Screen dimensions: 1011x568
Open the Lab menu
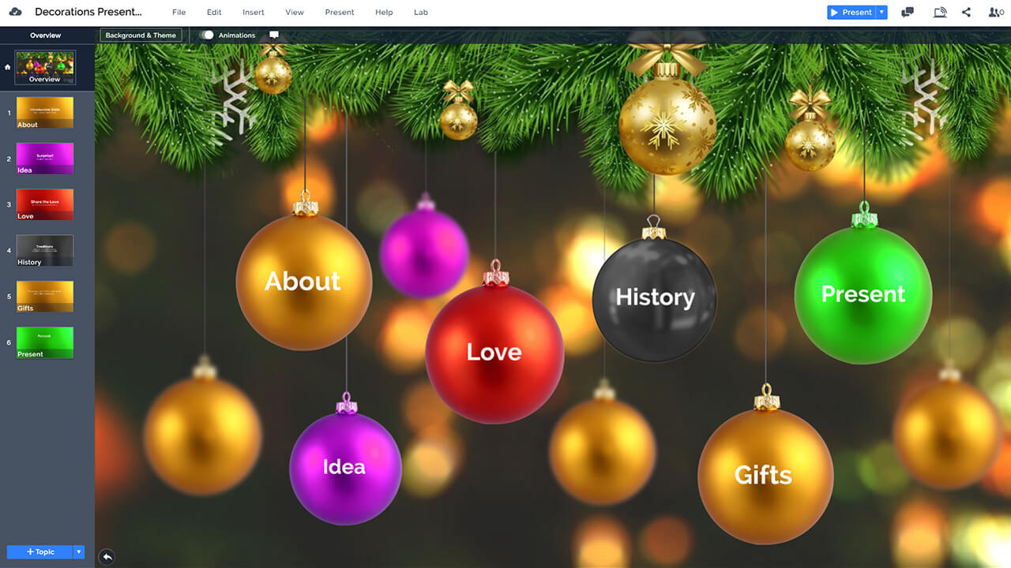(x=421, y=13)
